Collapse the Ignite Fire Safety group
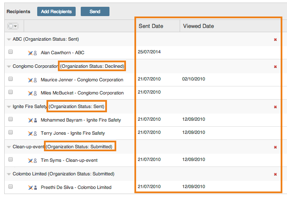The height and width of the screenshot is (197, 287). [x=9, y=107]
